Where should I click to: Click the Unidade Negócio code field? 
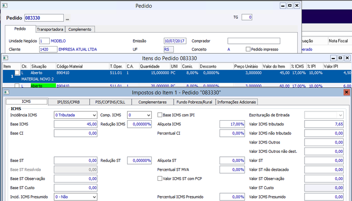tap(44, 41)
